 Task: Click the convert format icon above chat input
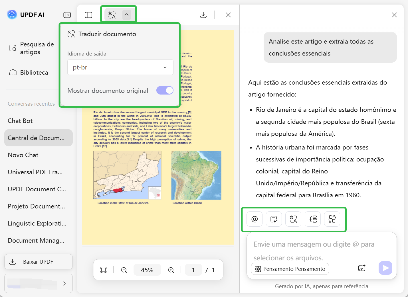click(332, 219)
